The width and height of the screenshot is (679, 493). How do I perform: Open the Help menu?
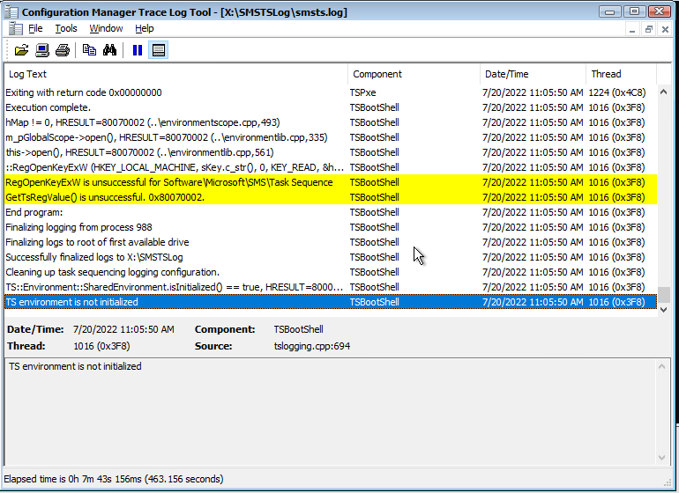point(145,28)
